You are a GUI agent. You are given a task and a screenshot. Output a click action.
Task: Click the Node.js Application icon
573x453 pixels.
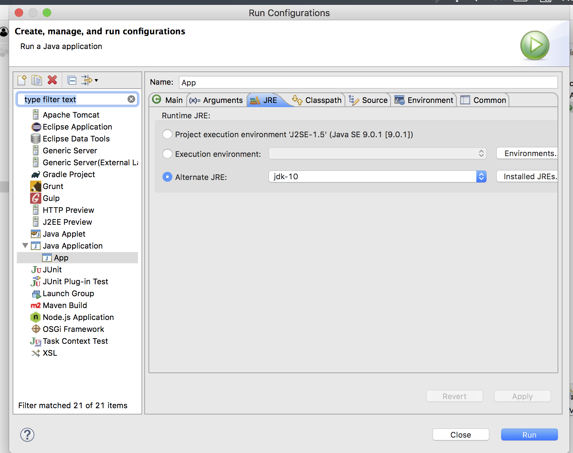tap(36, 317)
